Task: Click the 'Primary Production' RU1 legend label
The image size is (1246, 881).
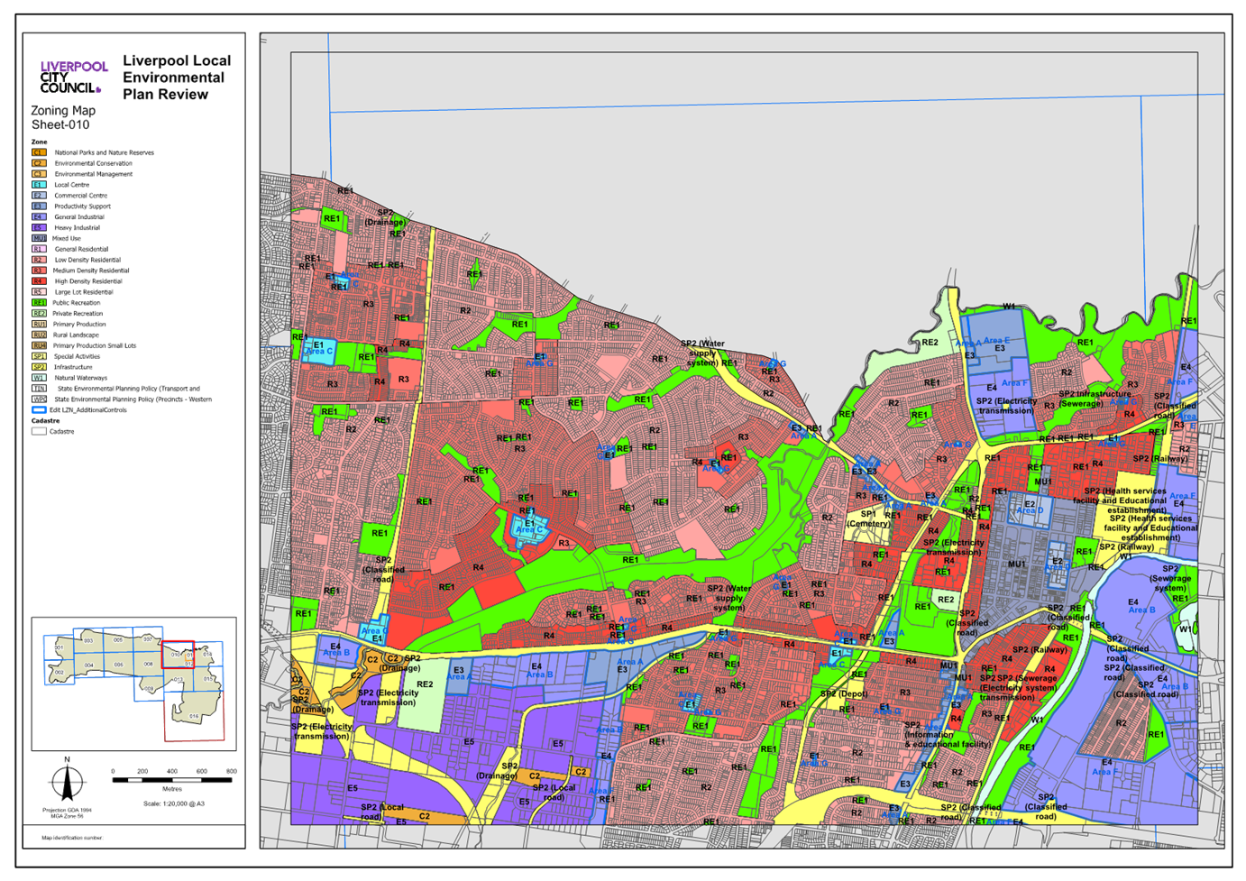Action: coord(79,325)
